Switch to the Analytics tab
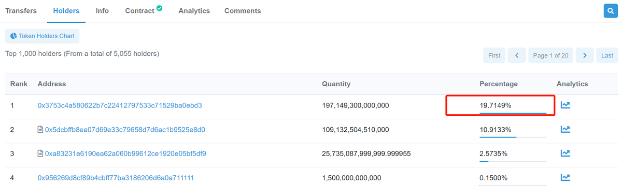622x186 pixels. click(x=194, y=11)
